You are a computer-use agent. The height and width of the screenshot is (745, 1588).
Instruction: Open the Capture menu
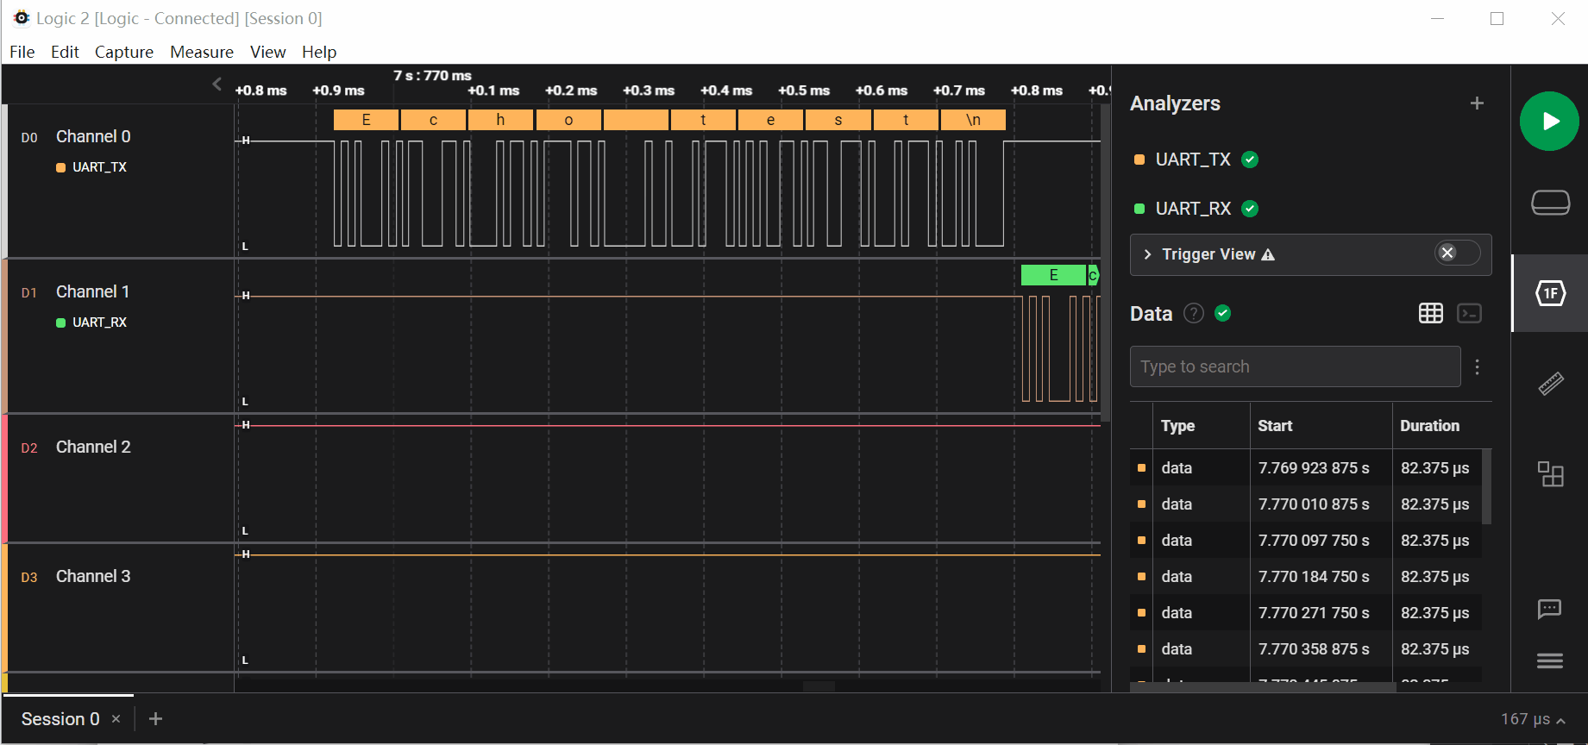tap(124, 52)
